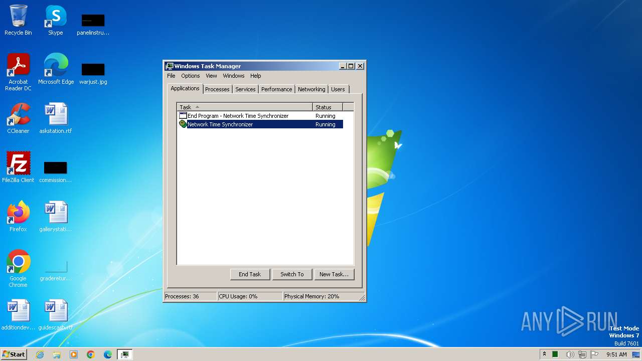Open the Windows menu
Image resolution: width=642 pixels, height=361 pixels.
tap(234, 76)
